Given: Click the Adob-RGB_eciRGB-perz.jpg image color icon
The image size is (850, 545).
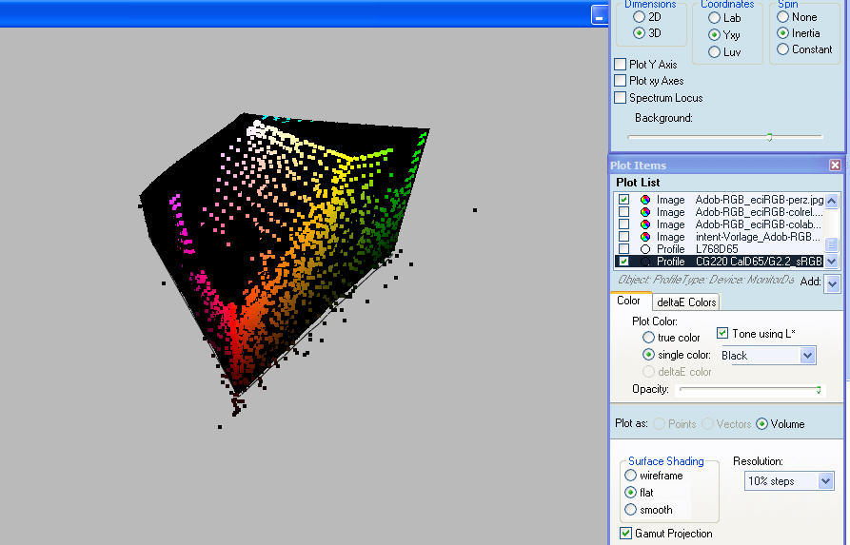Looking at the screenshot, I should coord(645,200).
